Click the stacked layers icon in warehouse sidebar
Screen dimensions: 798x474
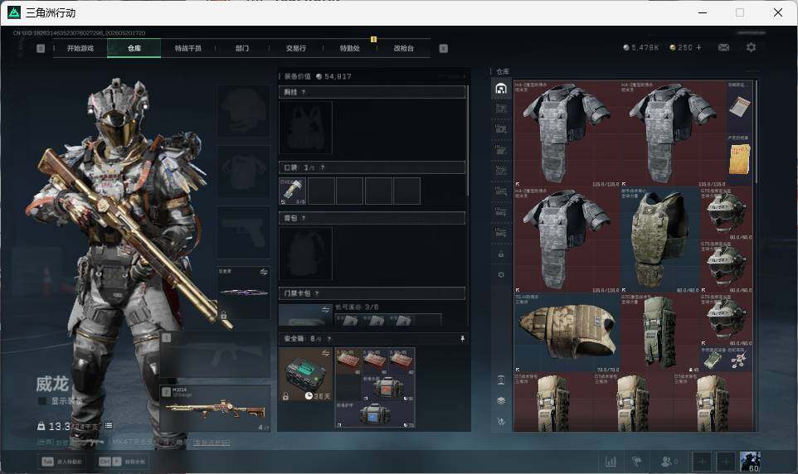(x=501, y=401)
